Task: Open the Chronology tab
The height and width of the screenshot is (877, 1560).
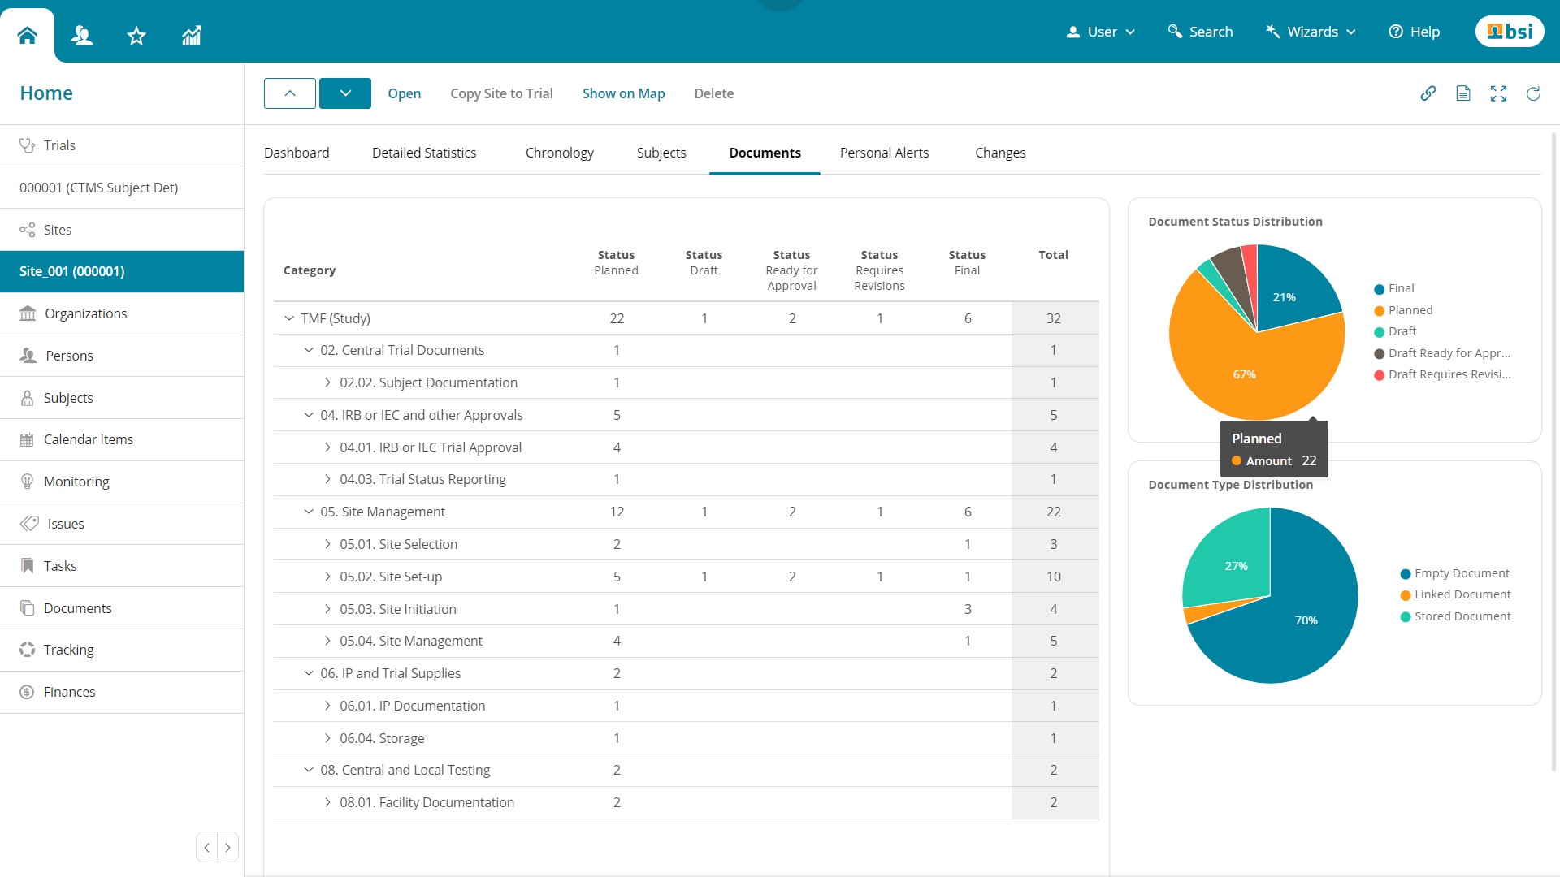Action: coord(559,153)
